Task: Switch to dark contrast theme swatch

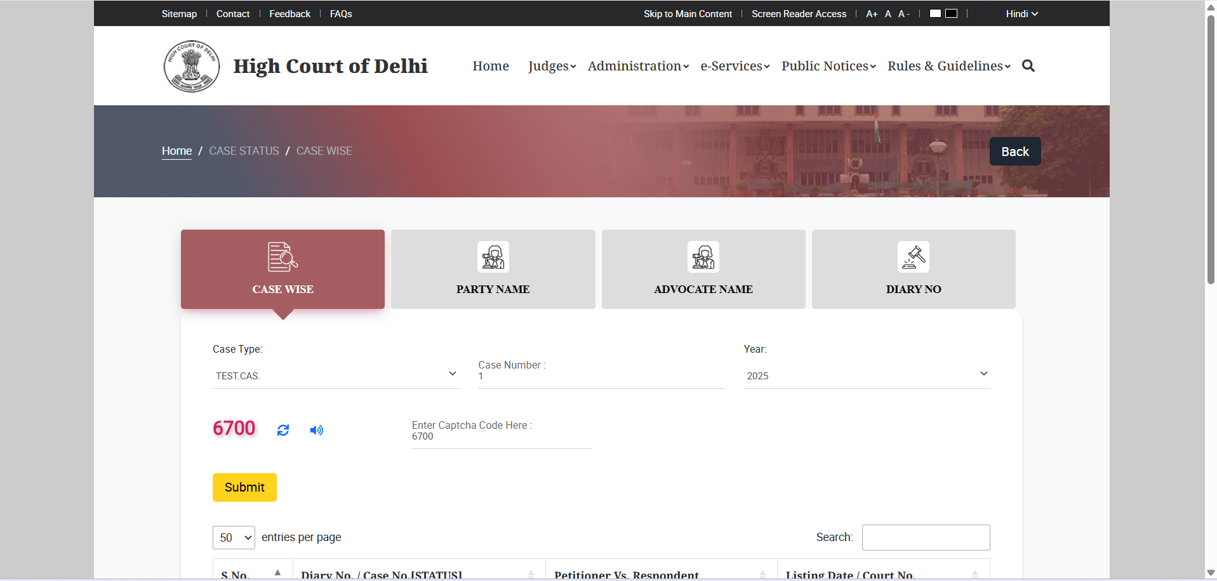Action: pos(952,13)
